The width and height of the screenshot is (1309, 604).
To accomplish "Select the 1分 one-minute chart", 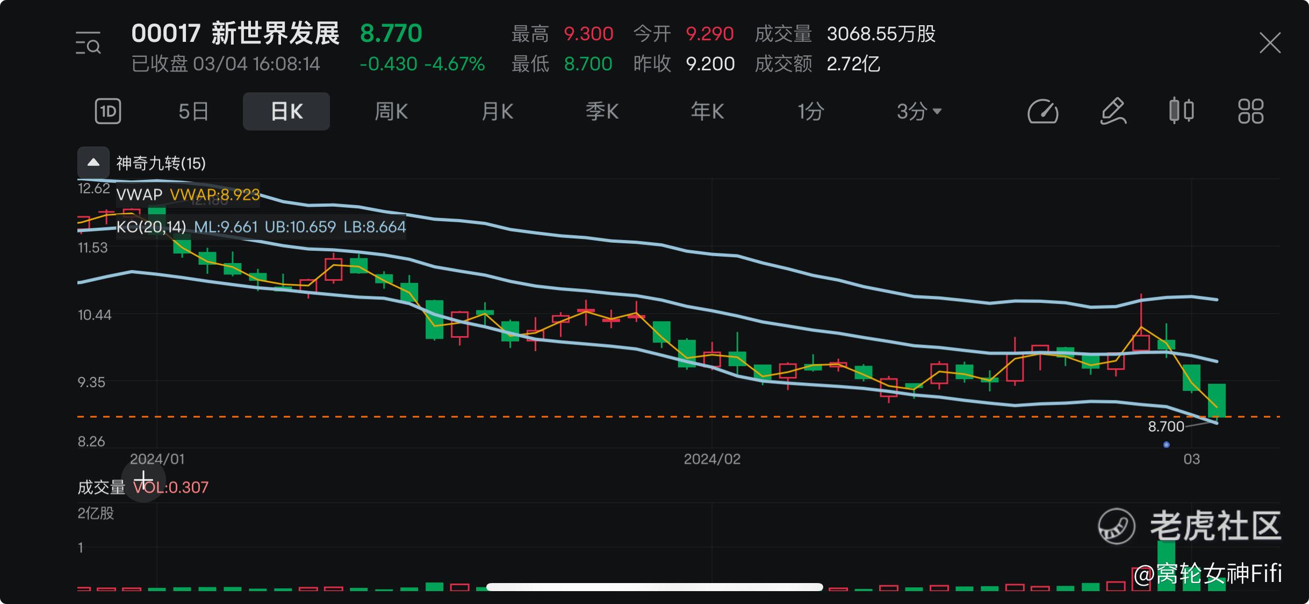I will pos(810,112).
